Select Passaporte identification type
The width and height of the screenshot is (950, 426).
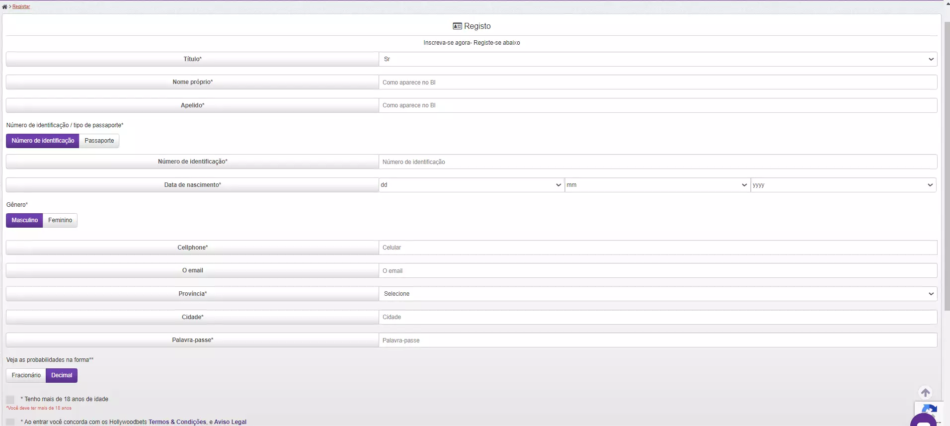[x=99, y=141]
